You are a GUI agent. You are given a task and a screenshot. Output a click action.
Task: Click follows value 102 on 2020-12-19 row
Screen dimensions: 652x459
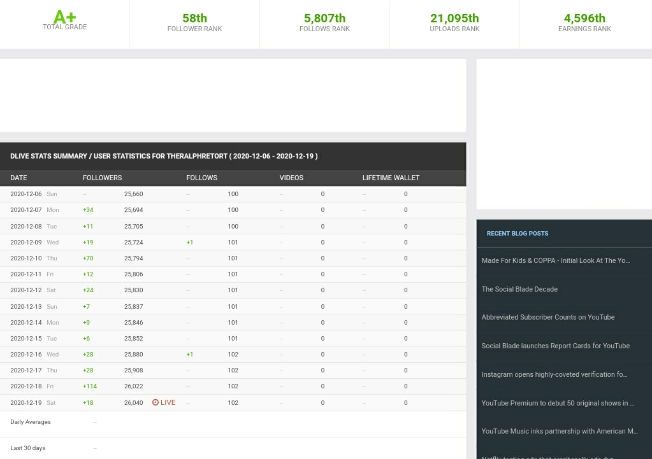(x=233, y=402)
